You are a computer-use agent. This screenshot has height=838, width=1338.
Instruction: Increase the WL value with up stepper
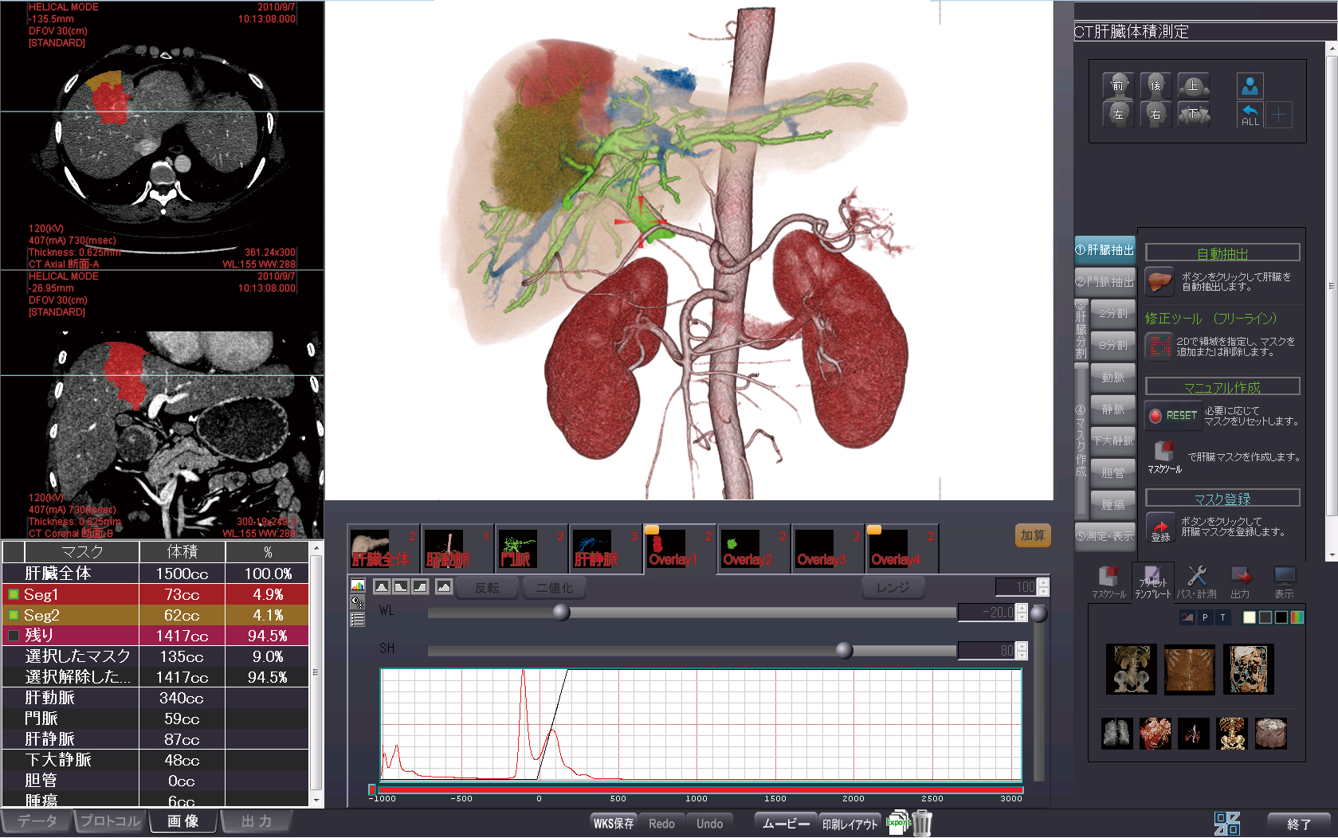click(1022, 608)
